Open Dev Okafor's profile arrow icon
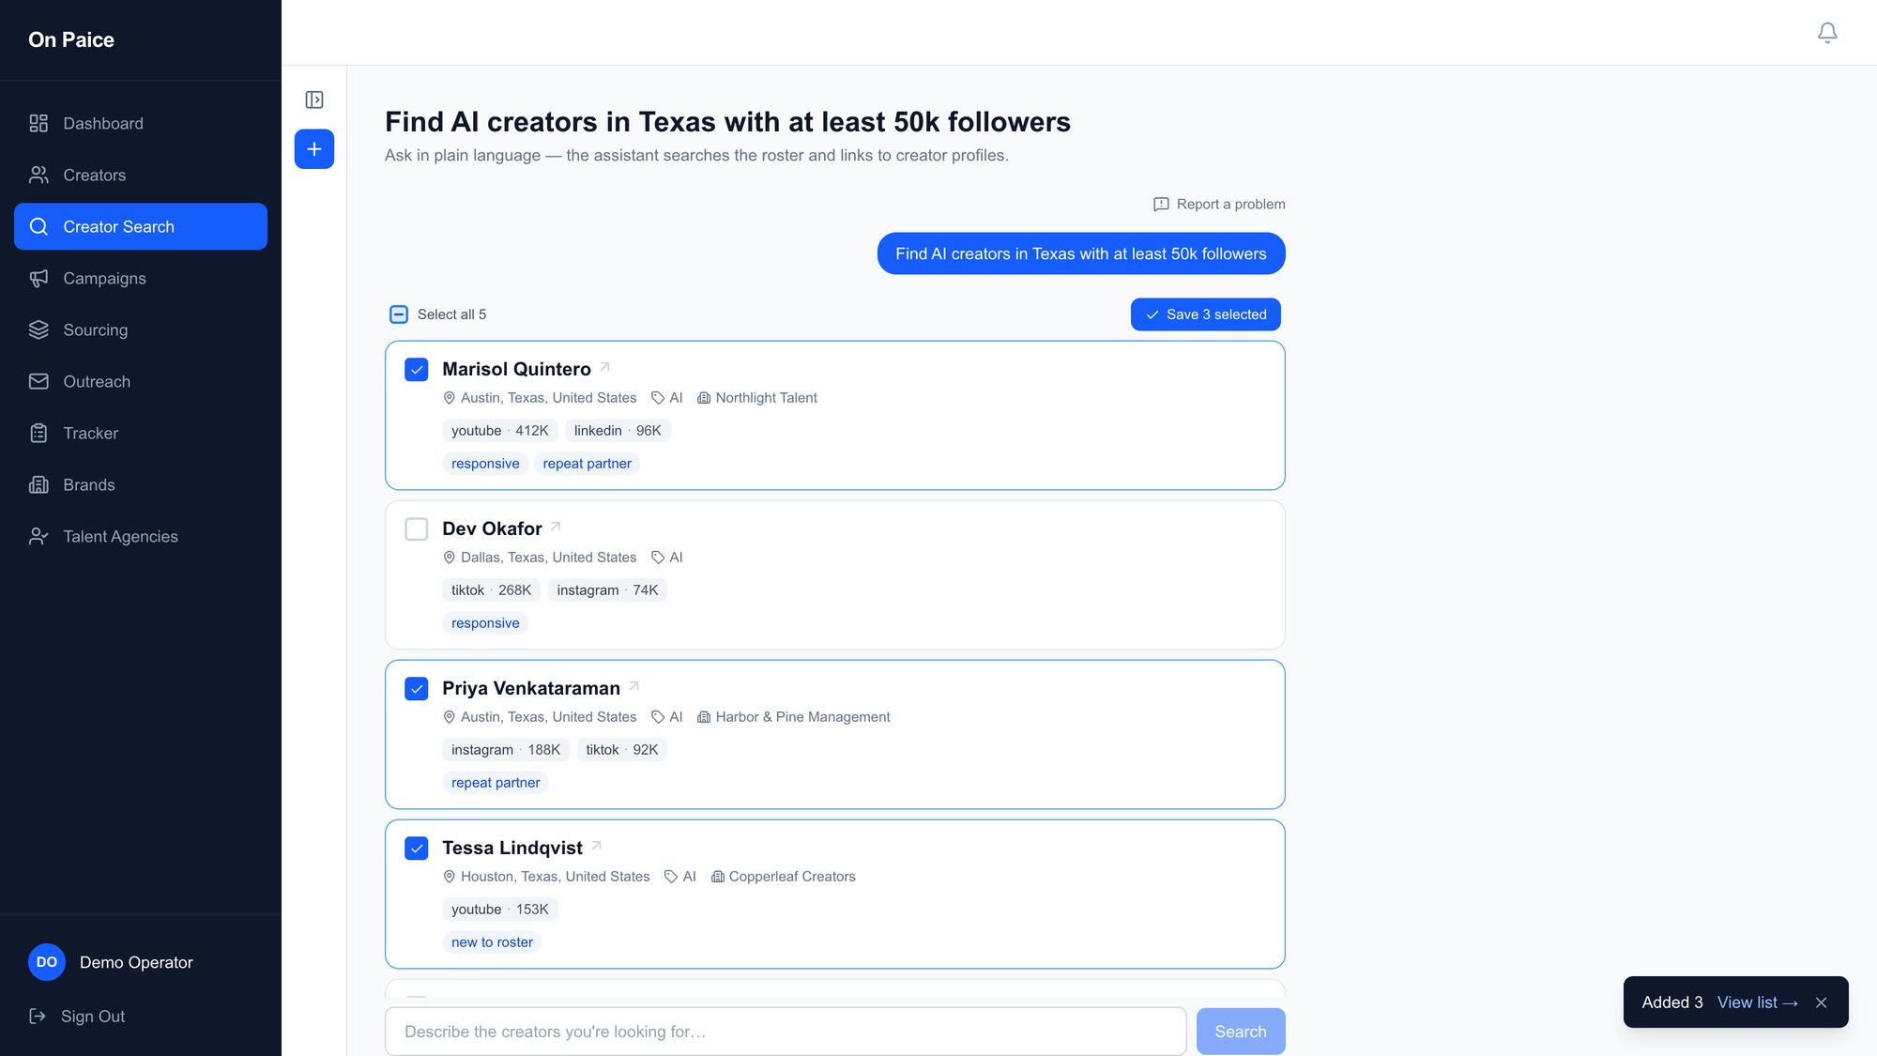This screenshot has width=1877, height=1056. pos(556,527)
